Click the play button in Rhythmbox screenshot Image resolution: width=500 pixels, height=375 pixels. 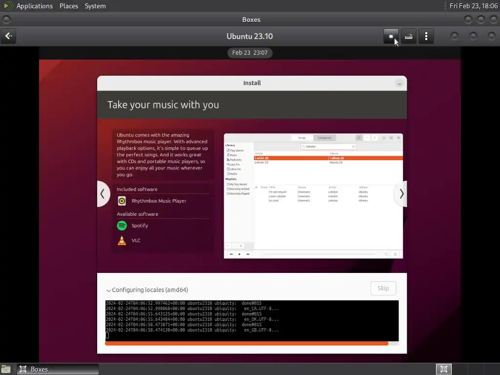pyautogui.click(x=239, y=254)
